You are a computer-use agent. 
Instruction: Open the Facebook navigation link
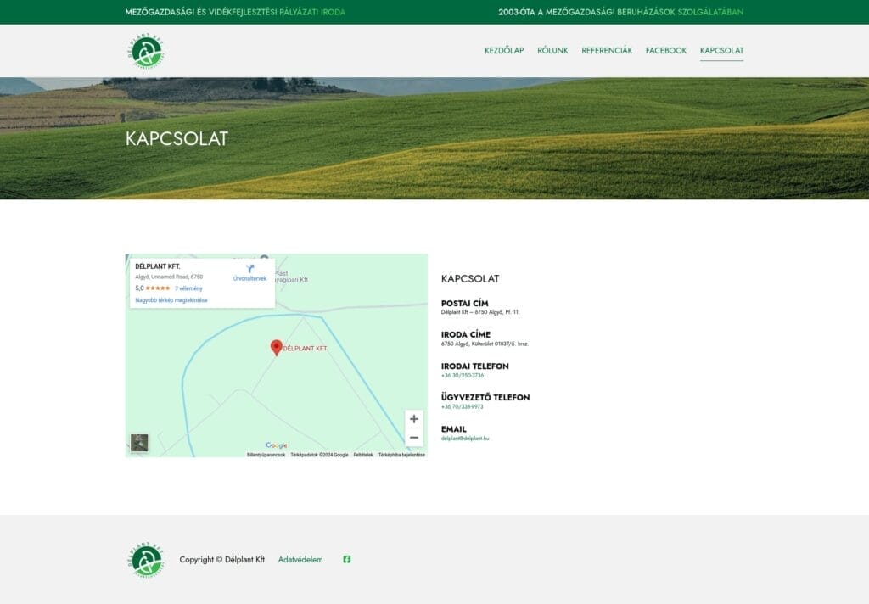pos(664,51)
